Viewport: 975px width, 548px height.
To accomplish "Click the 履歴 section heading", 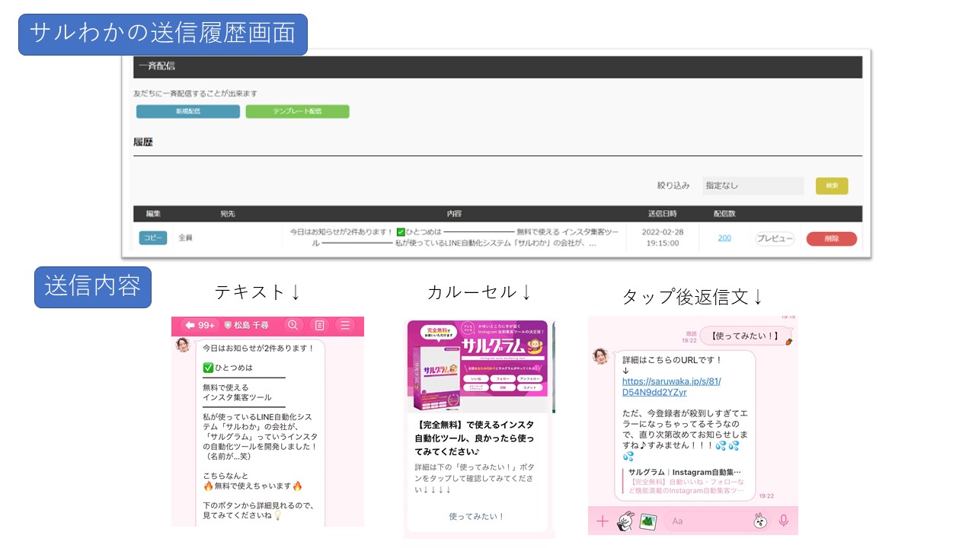I will coord(143,142).
